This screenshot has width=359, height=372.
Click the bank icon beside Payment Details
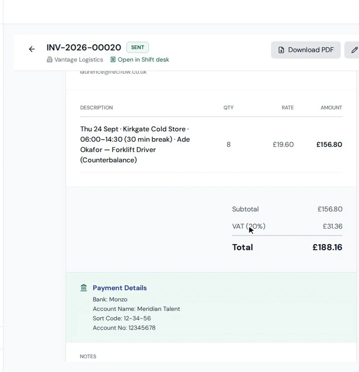[x=84, y=288]
